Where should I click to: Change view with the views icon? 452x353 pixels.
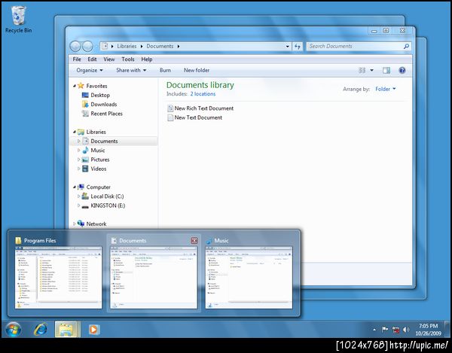tap(362, 70)
